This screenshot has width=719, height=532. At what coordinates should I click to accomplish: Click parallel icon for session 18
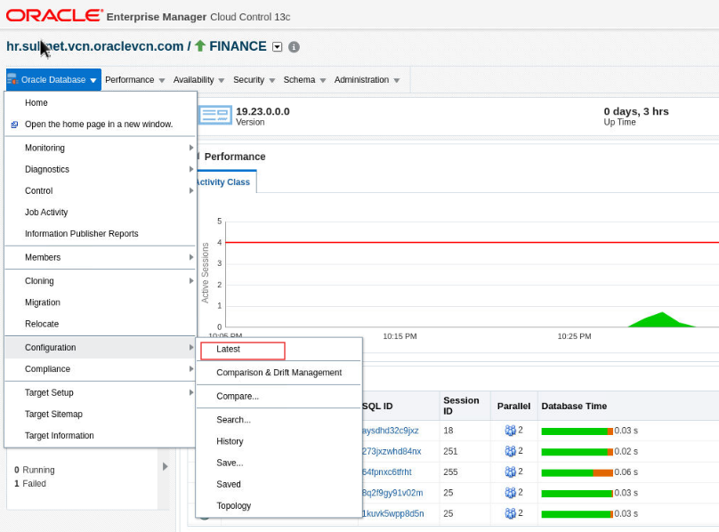[510, 431]
